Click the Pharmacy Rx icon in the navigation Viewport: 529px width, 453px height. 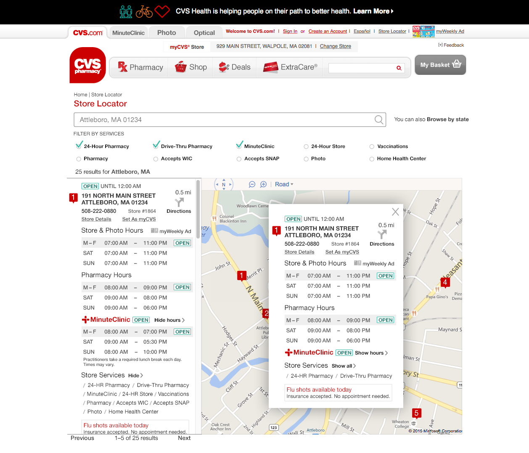pyautogui.click(x=122, y=66)
